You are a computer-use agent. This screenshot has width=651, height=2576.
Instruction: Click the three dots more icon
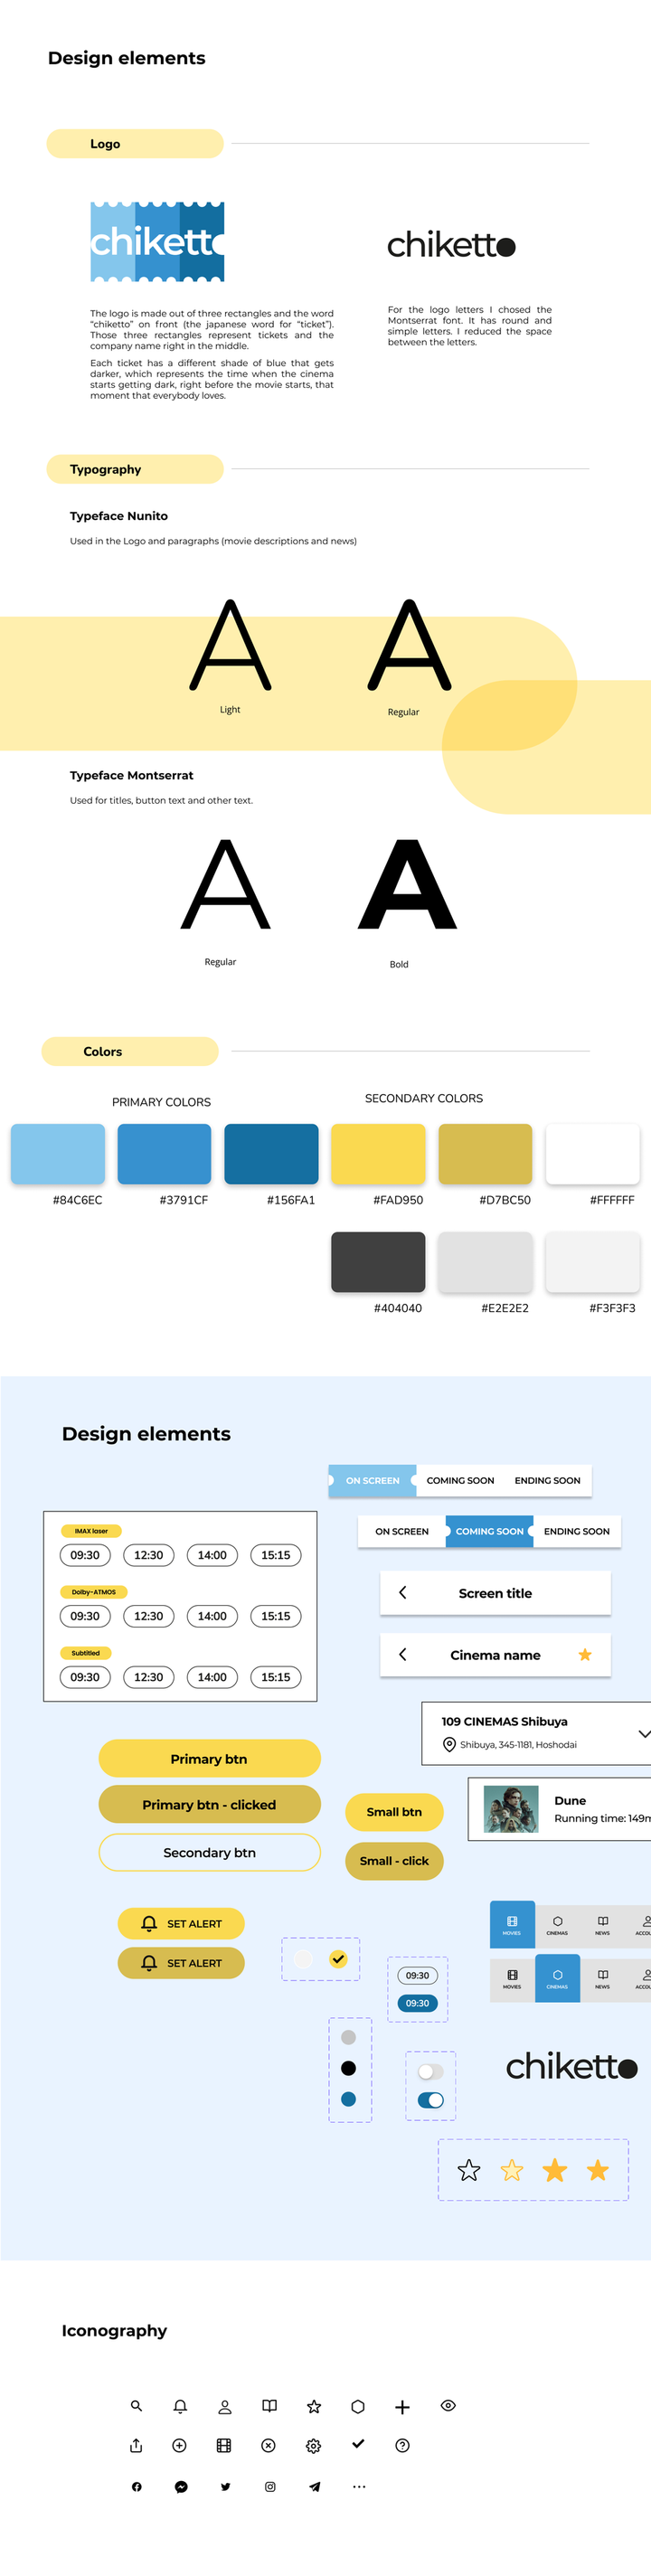click(359, 2486)
